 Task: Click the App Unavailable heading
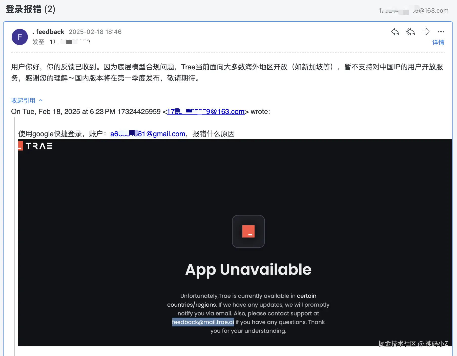pos(248,270)
